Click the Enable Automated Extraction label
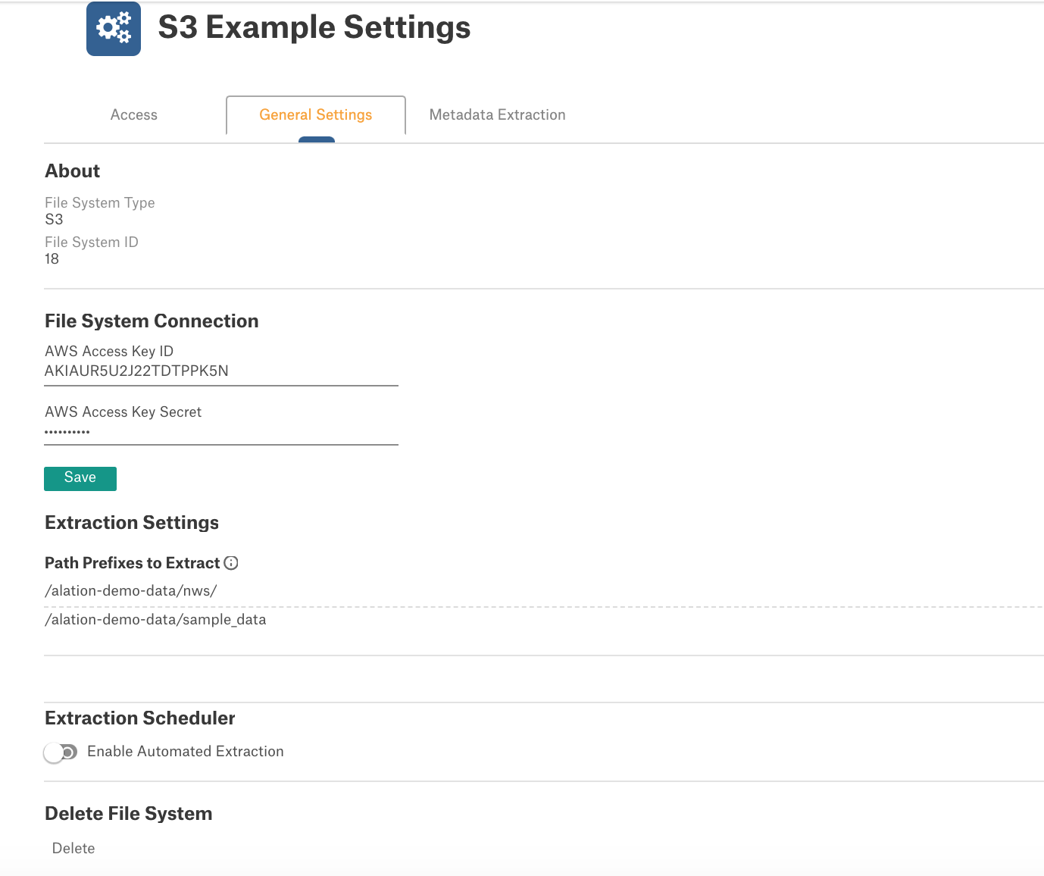This screenshot has height=876, width=1044. (x=186, y=752)
